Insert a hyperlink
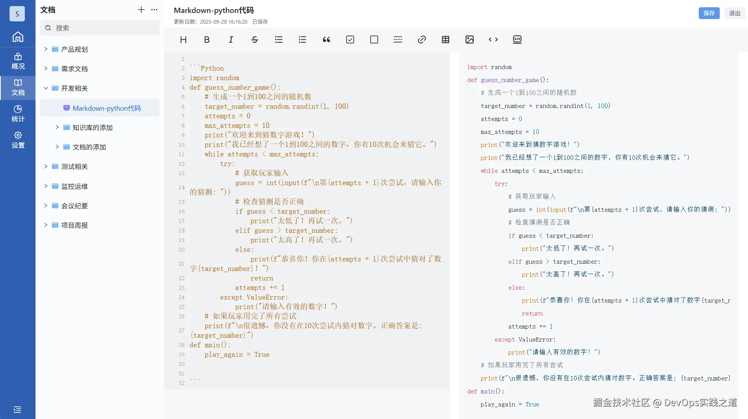This screenshot has height=419, width=748. coord(422,39)
